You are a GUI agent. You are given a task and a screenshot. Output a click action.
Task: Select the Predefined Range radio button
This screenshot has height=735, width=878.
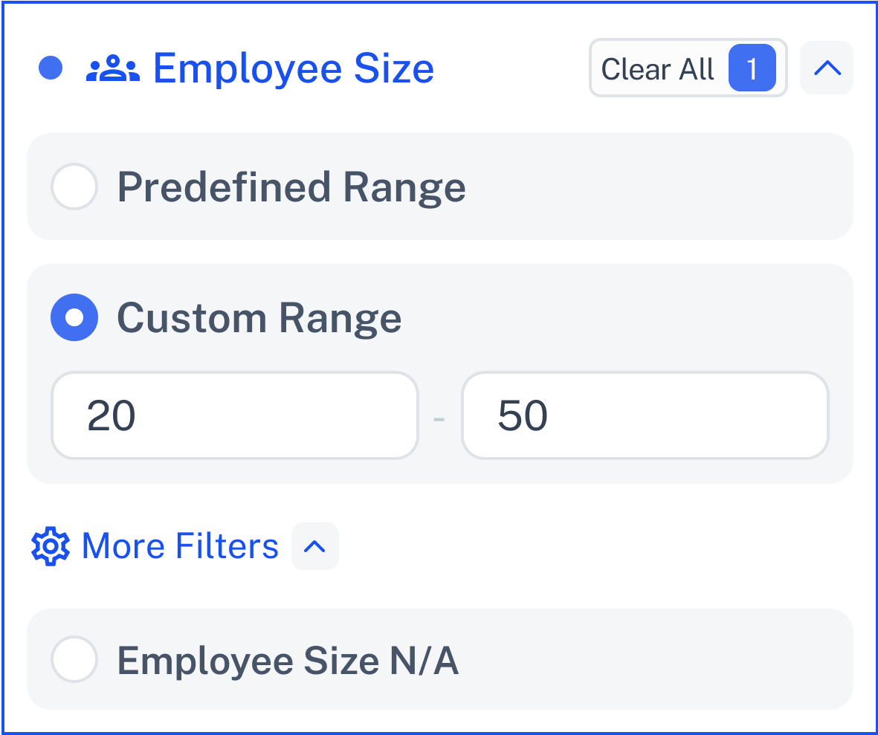click(74, 187)
